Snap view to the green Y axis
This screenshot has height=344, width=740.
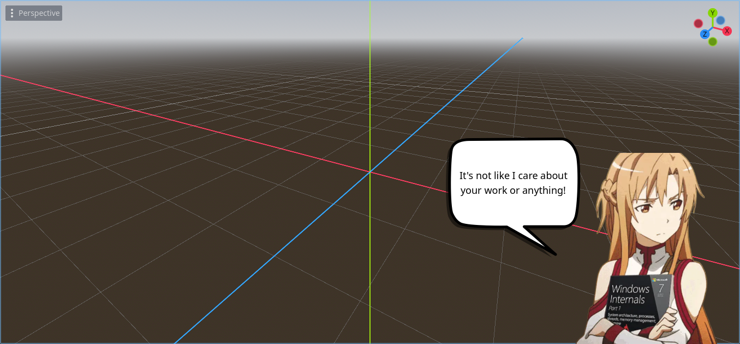(x=712, y=13)
